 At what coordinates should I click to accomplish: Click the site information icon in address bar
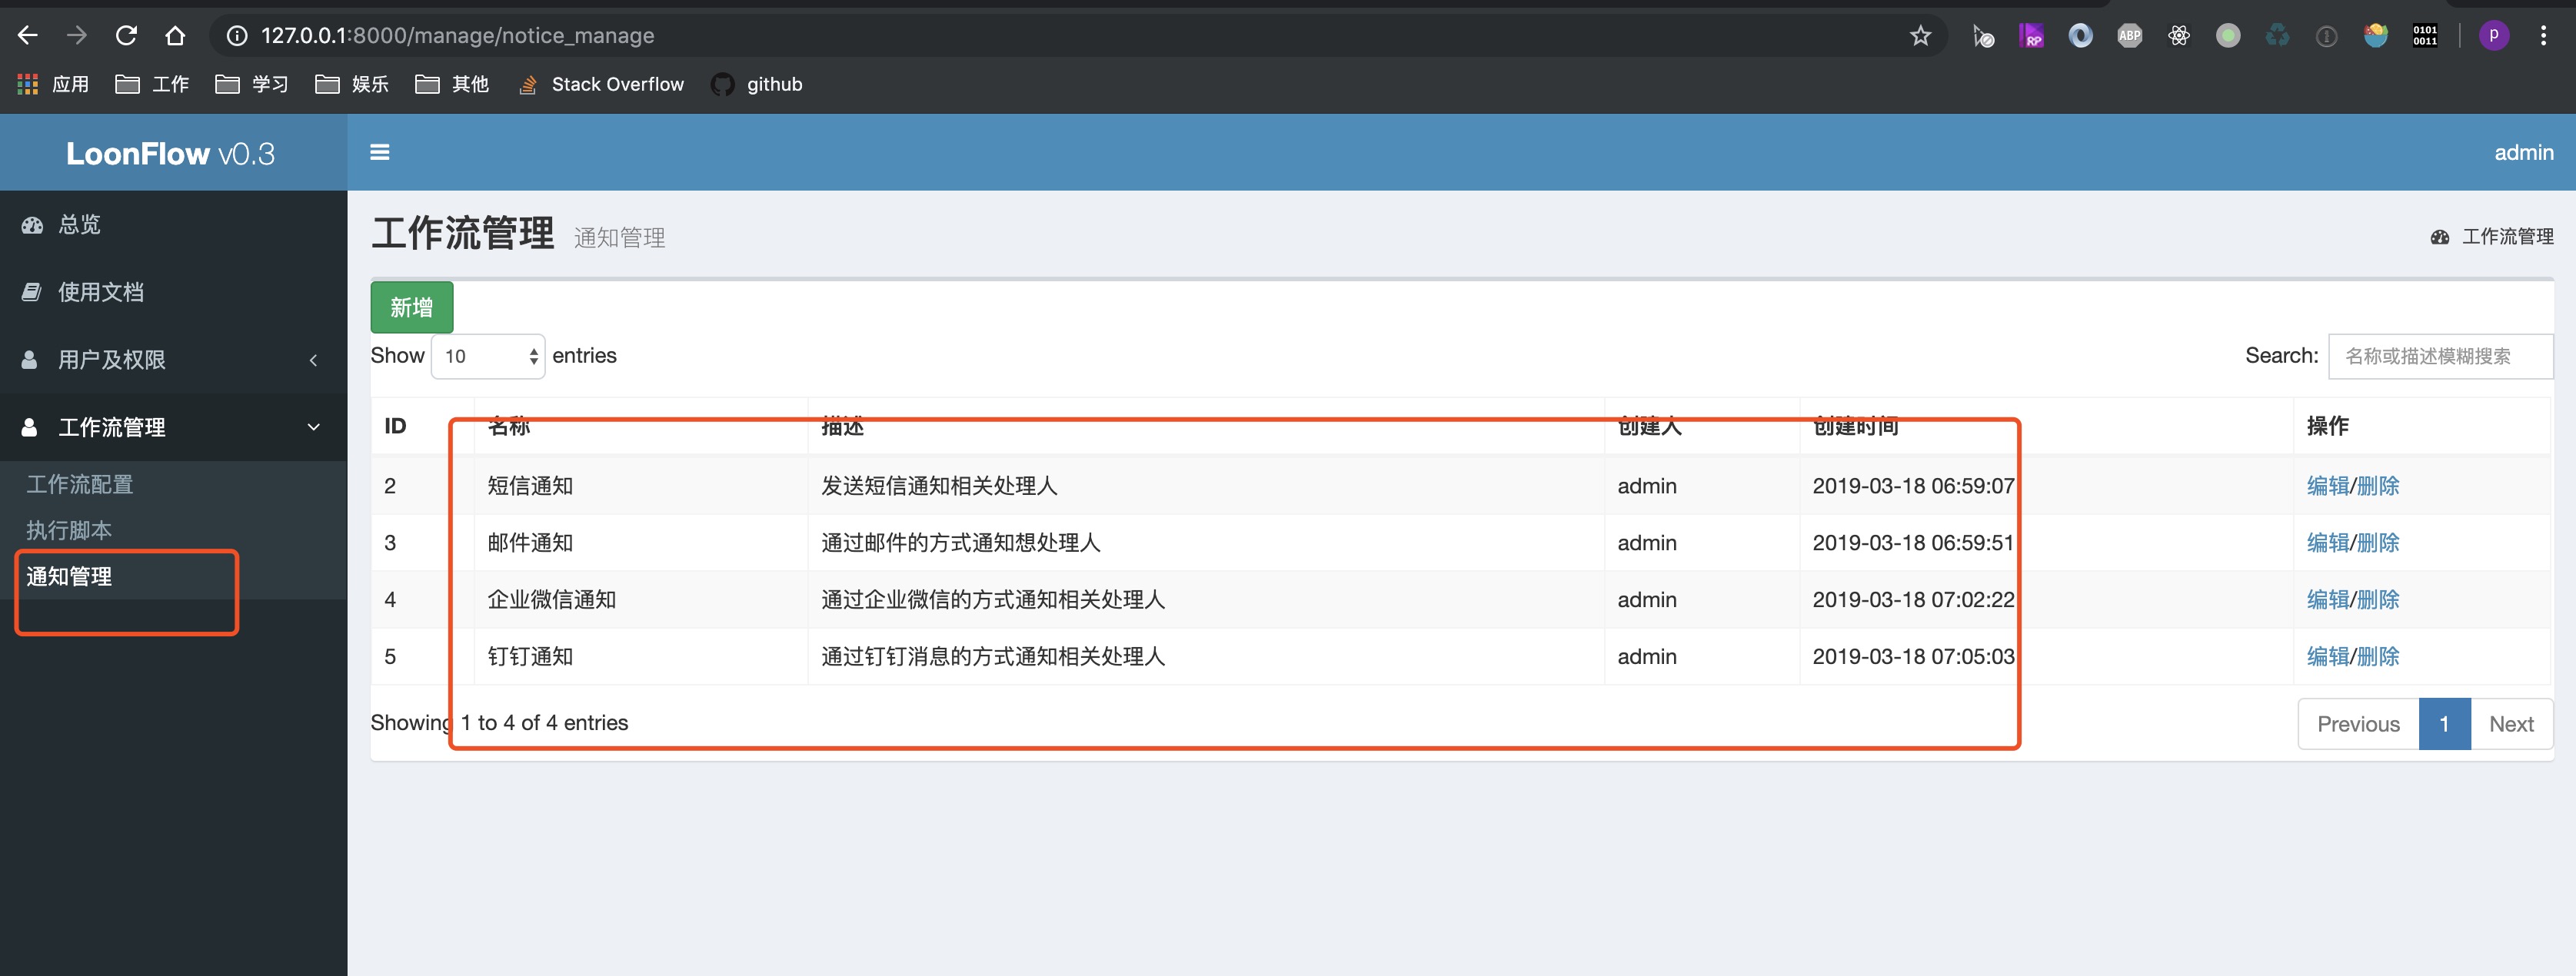pyautogui.click(x=234, y=35)
